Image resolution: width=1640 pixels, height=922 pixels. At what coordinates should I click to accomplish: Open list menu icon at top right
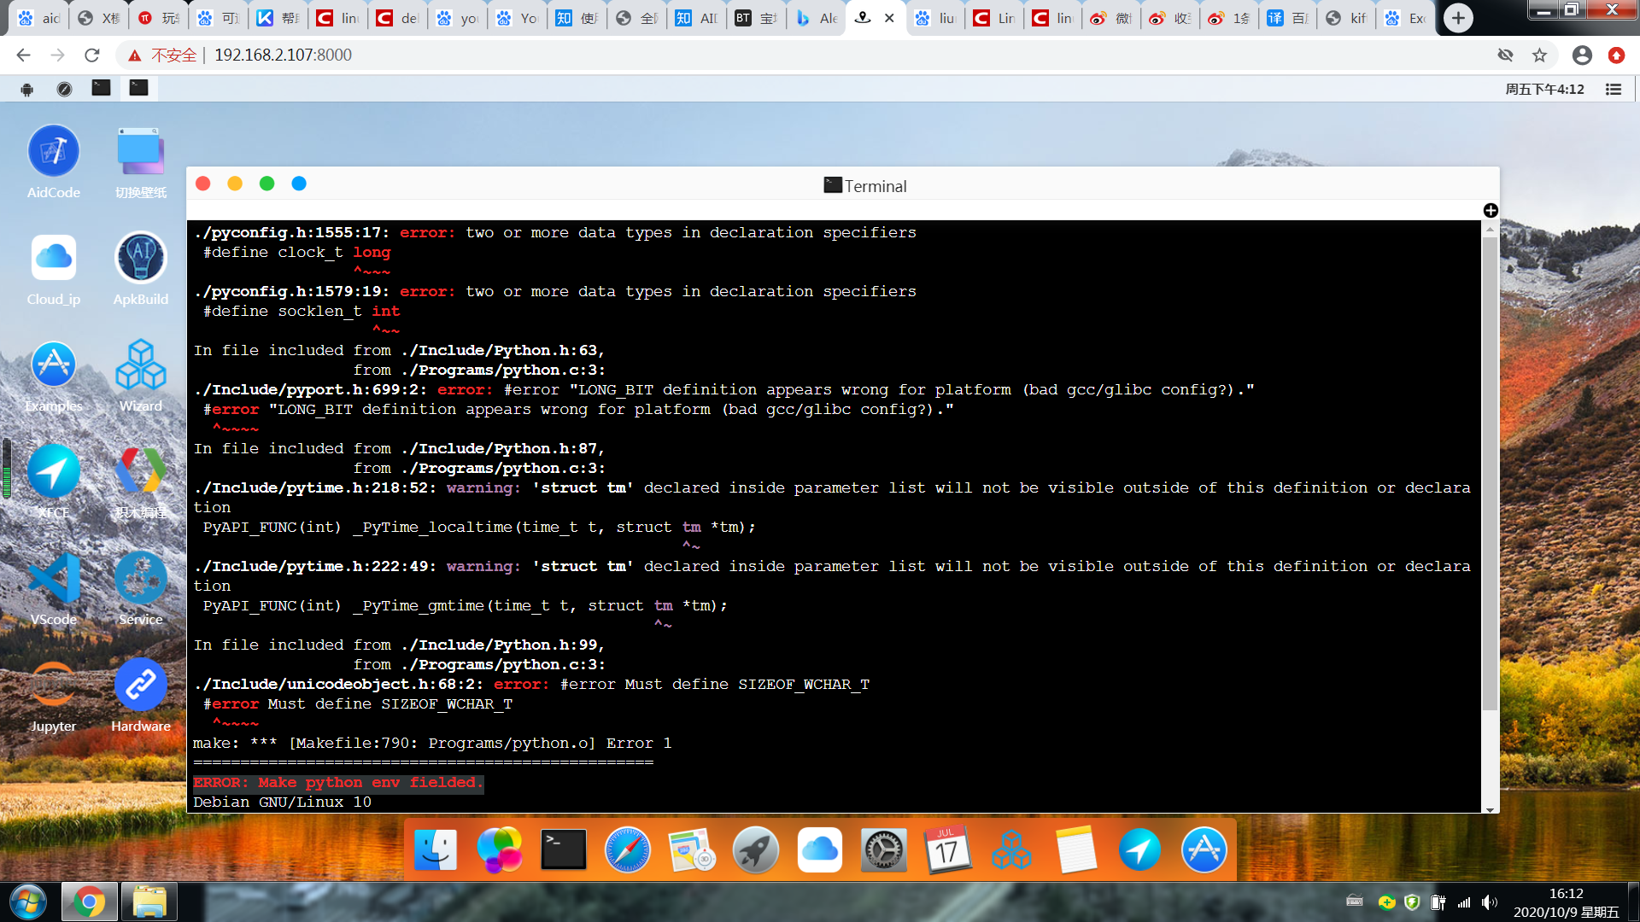tap(1614, 89)
